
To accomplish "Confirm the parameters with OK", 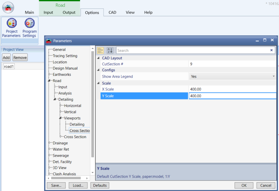I will [x=244, y=186].
